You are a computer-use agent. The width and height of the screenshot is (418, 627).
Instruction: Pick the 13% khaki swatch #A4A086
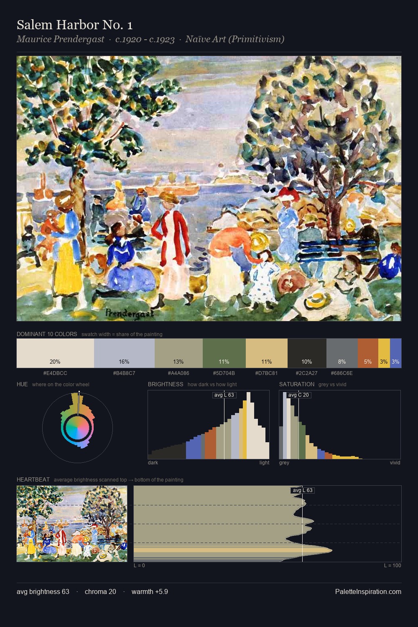[x=178, y=353]
